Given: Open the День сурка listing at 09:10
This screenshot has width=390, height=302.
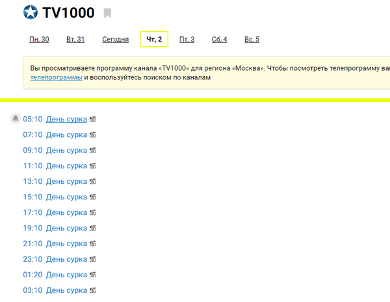Looking at the screenshot, I should (66, 151).
